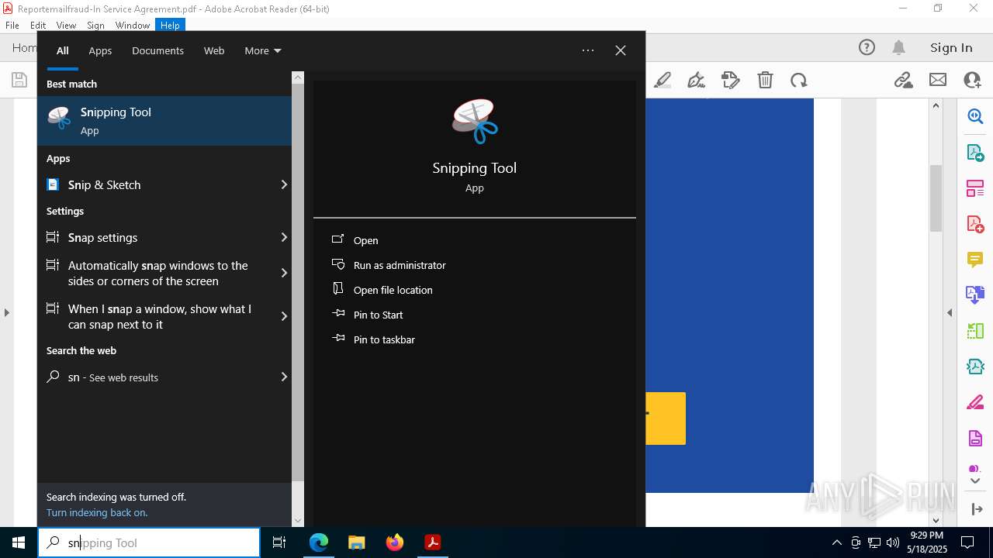Click the Windows search input box
Screen dimensions: 993x558
(149, 542)
